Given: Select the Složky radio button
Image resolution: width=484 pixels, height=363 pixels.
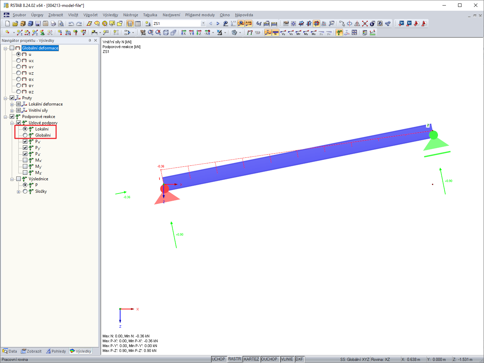Looking at the screenshot, I should [25, 191].
